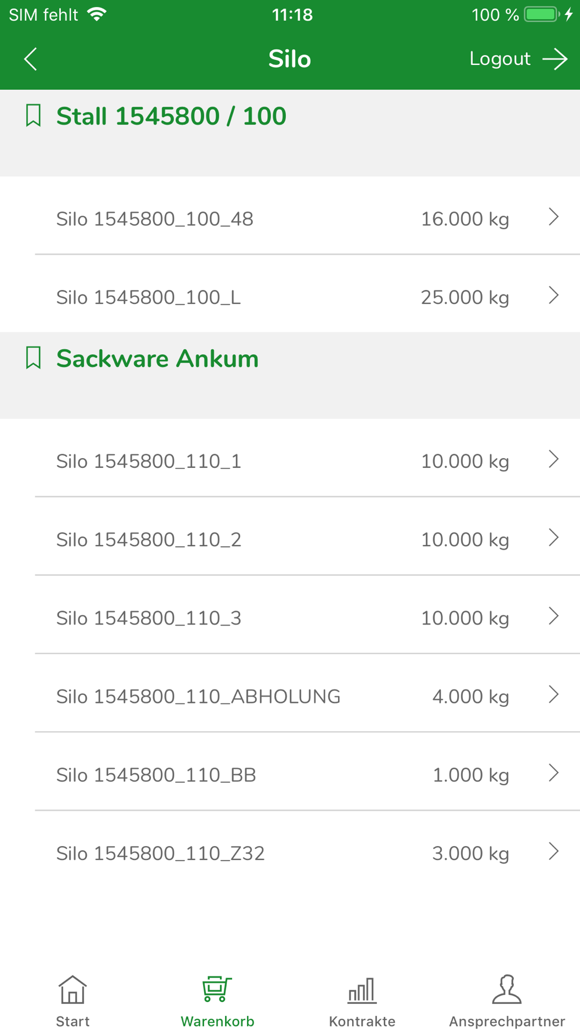Switch to the Kontrakte tab label

point(362,1021)
